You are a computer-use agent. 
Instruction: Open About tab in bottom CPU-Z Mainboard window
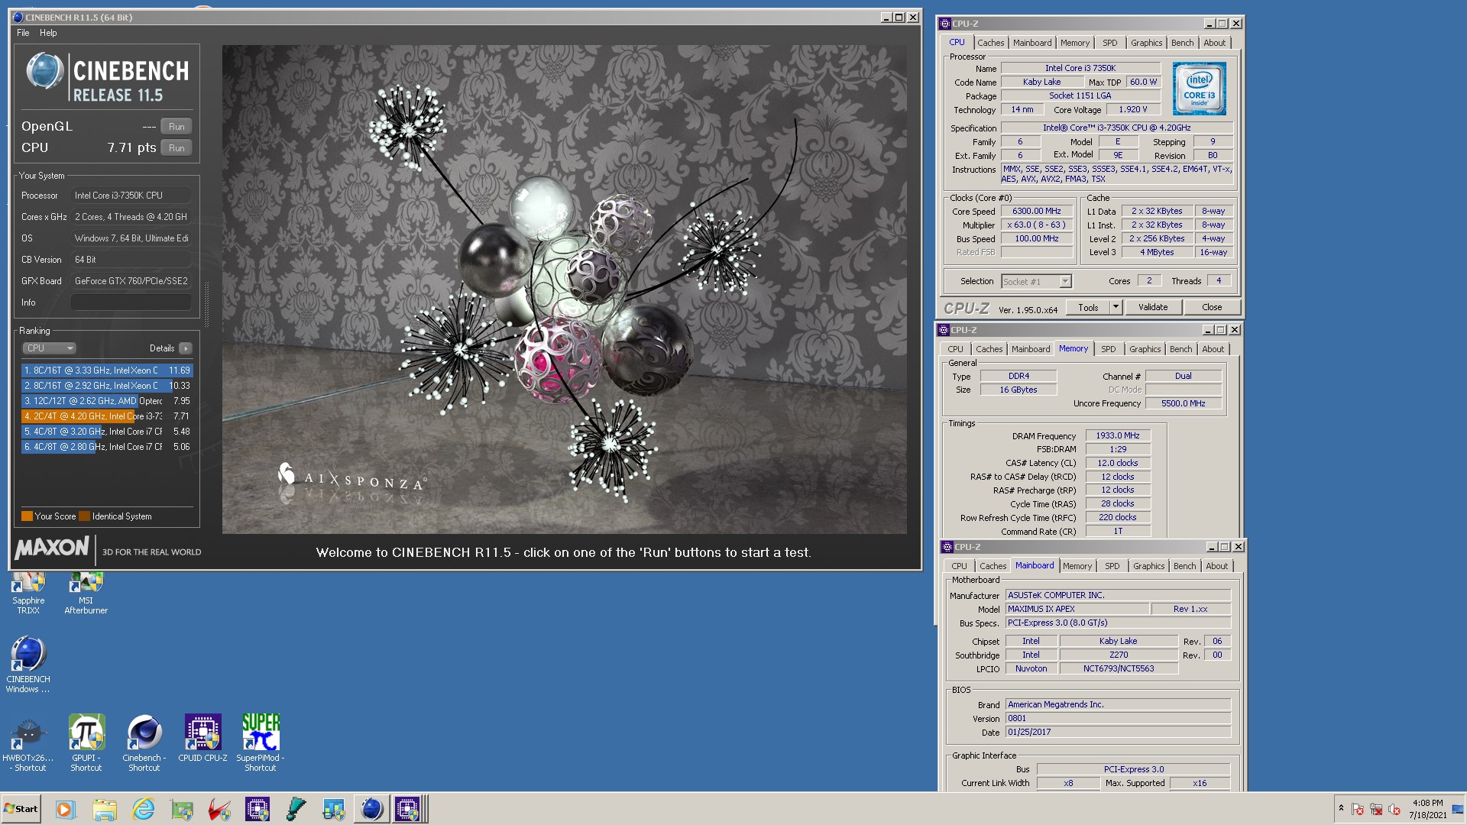(1216, 566)
